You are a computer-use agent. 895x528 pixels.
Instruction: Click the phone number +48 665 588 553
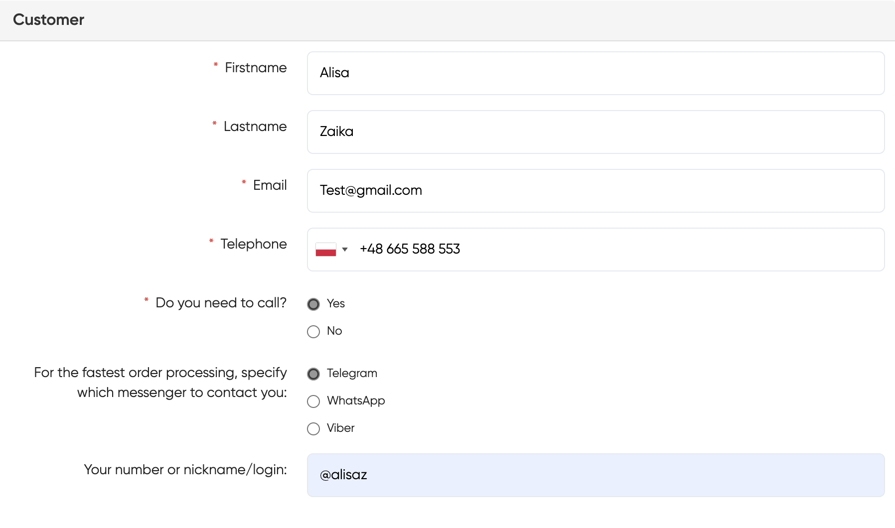pyautogui.click(x=410, y=249)
